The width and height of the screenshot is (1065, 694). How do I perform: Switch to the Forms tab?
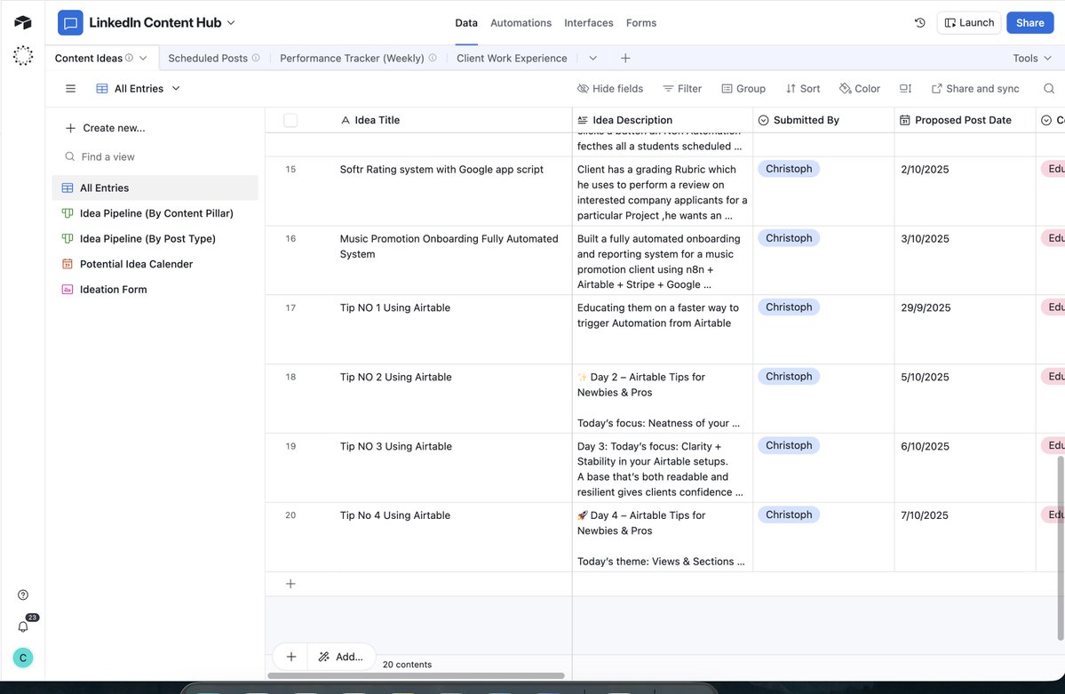click(x=640, y=22)
